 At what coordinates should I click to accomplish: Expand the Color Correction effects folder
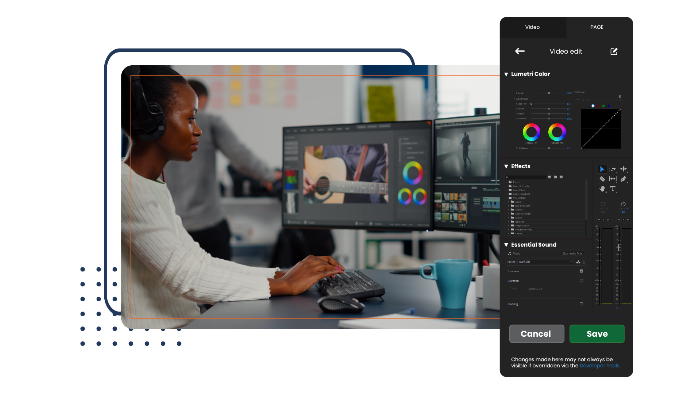pos(508,214)
